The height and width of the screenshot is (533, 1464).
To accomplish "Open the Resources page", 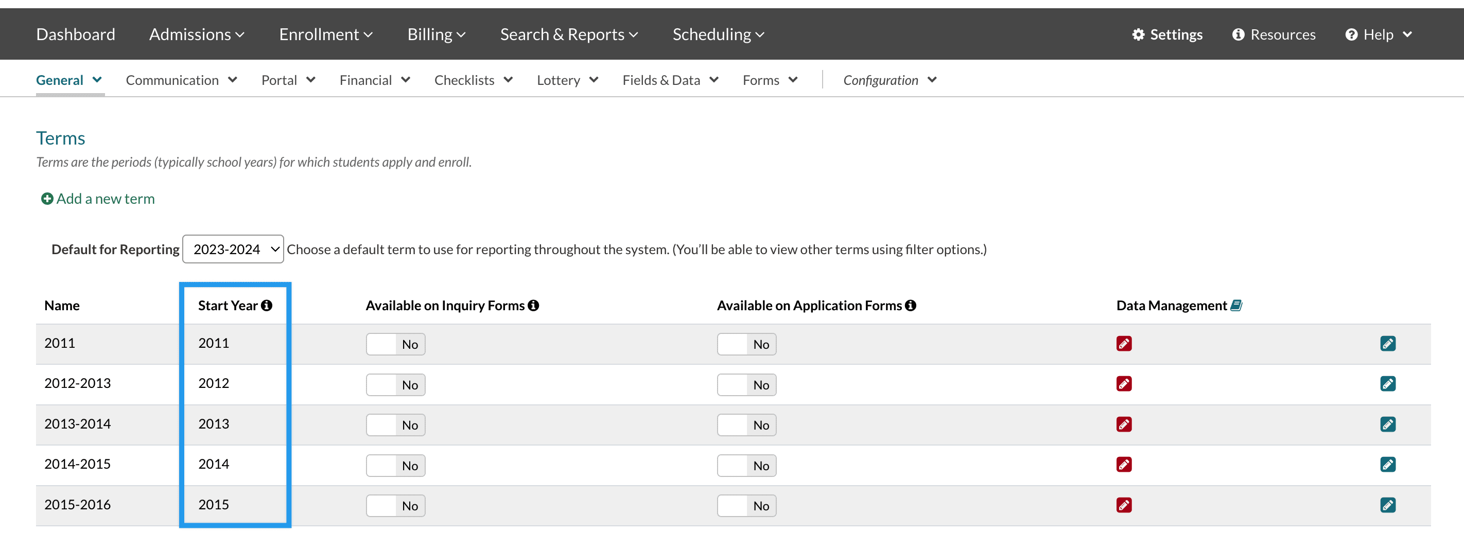I will coord(1274,34).
